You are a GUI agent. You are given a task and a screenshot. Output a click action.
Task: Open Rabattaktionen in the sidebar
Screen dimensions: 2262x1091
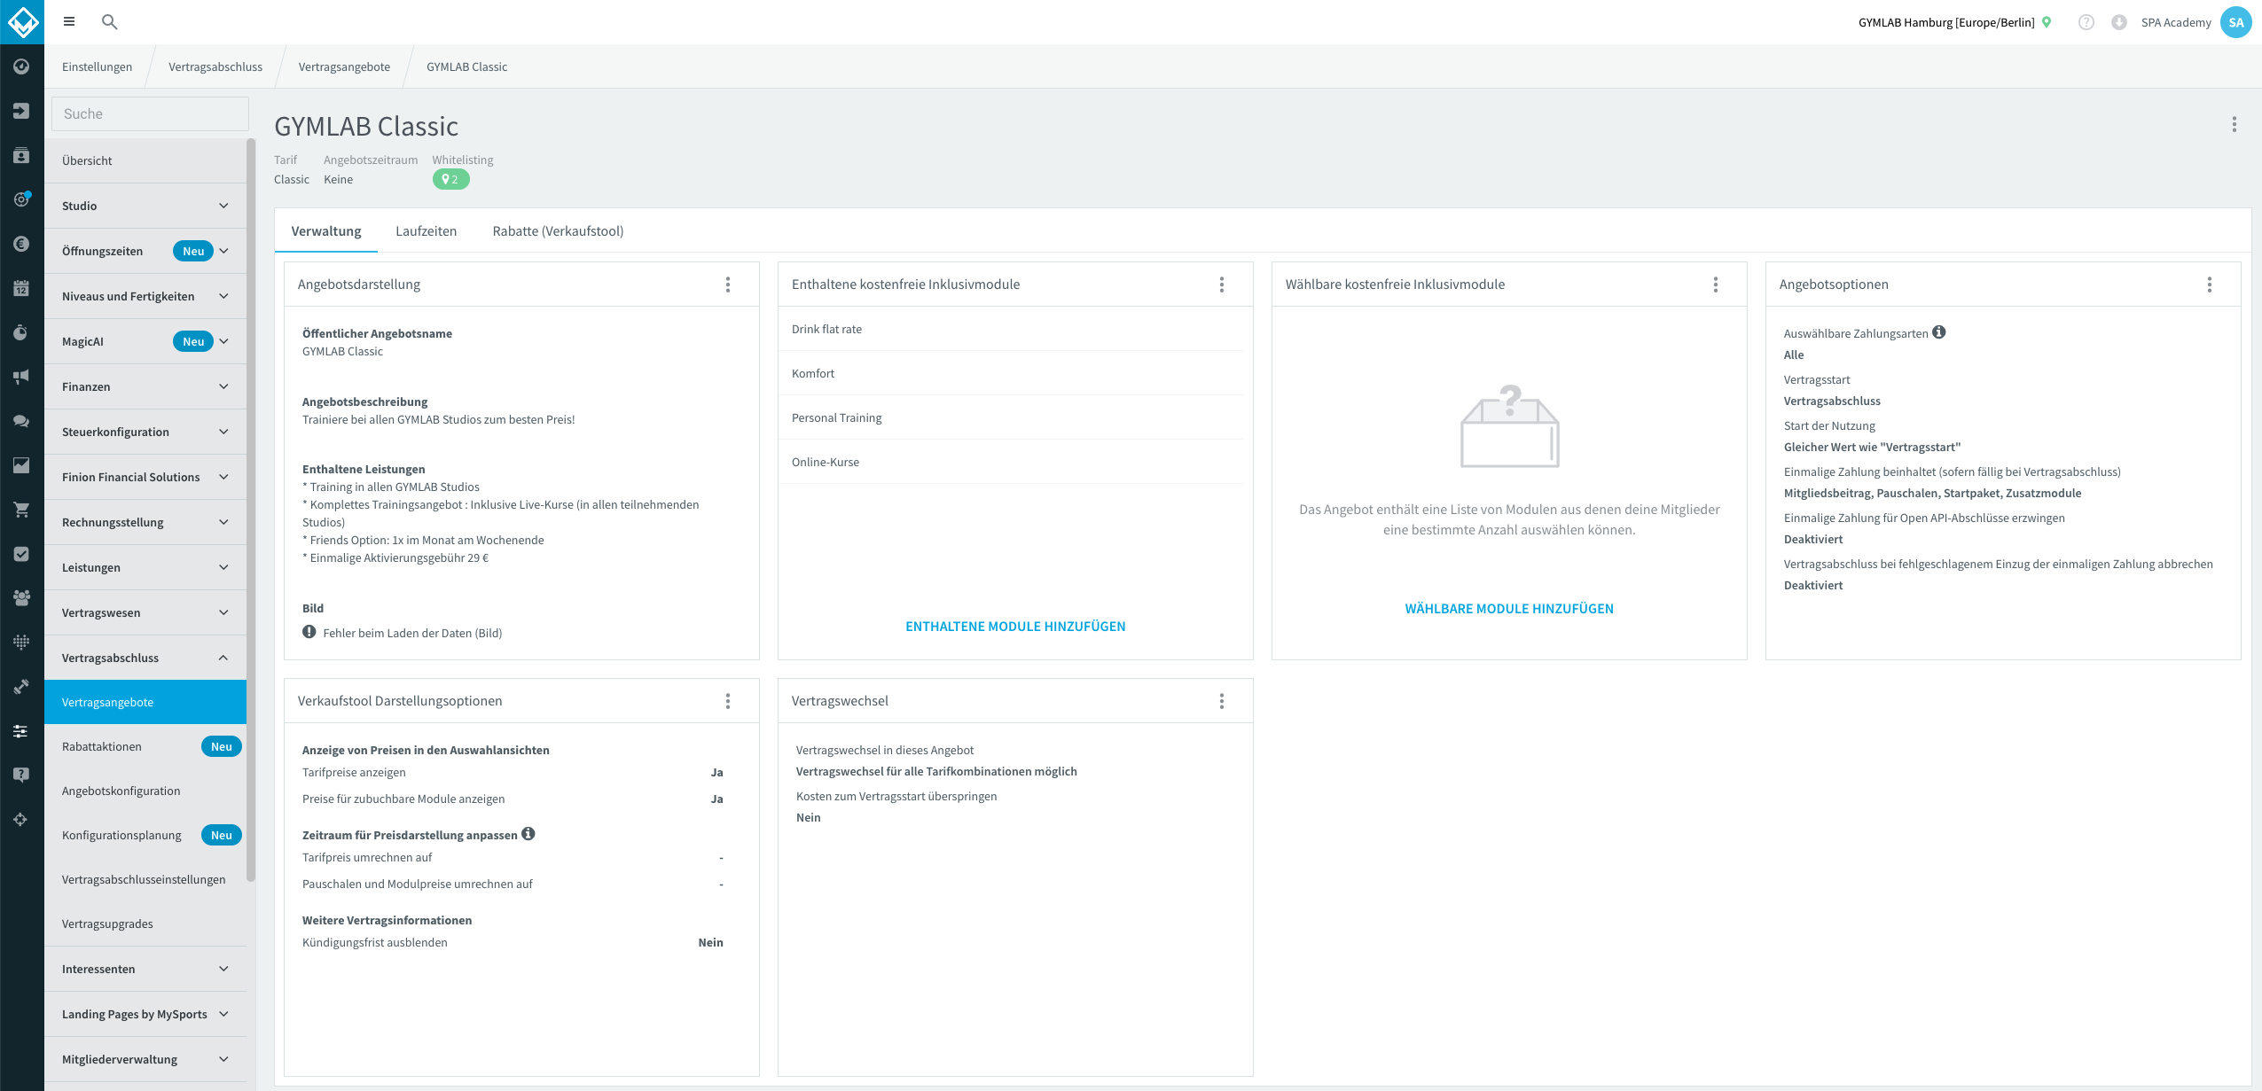(145, 746)
